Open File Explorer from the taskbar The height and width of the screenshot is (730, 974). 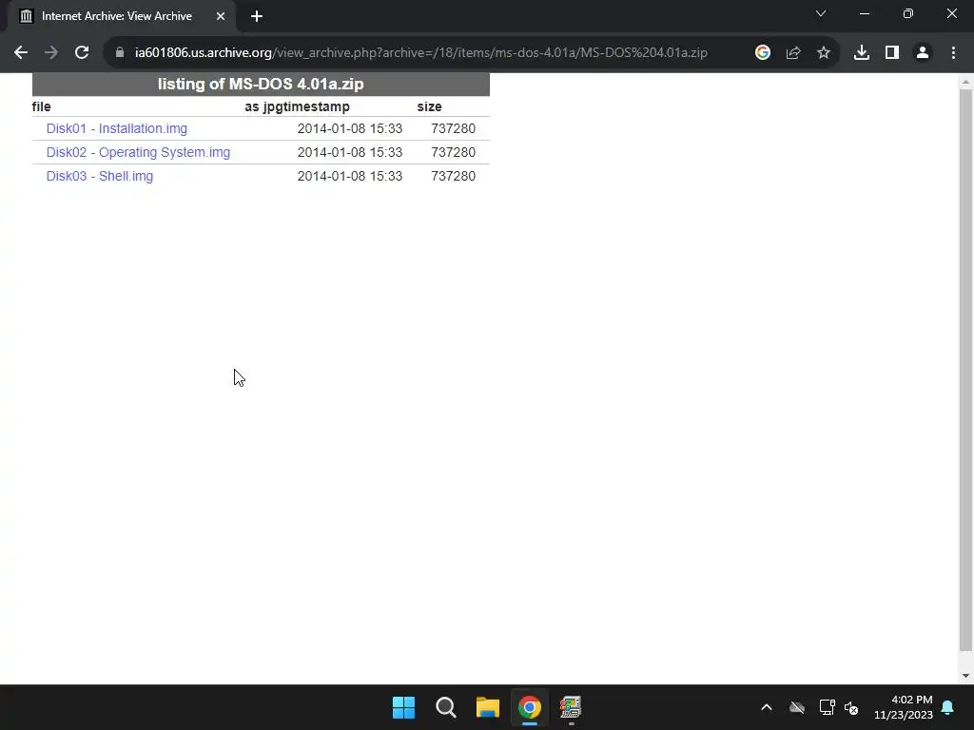pos(488,707)
